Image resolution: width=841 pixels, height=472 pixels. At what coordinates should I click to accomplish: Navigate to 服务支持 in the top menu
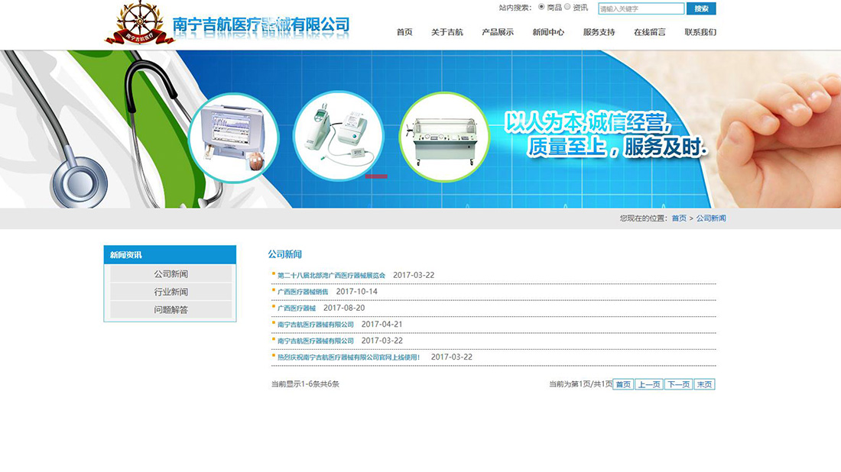click(599, 32)
